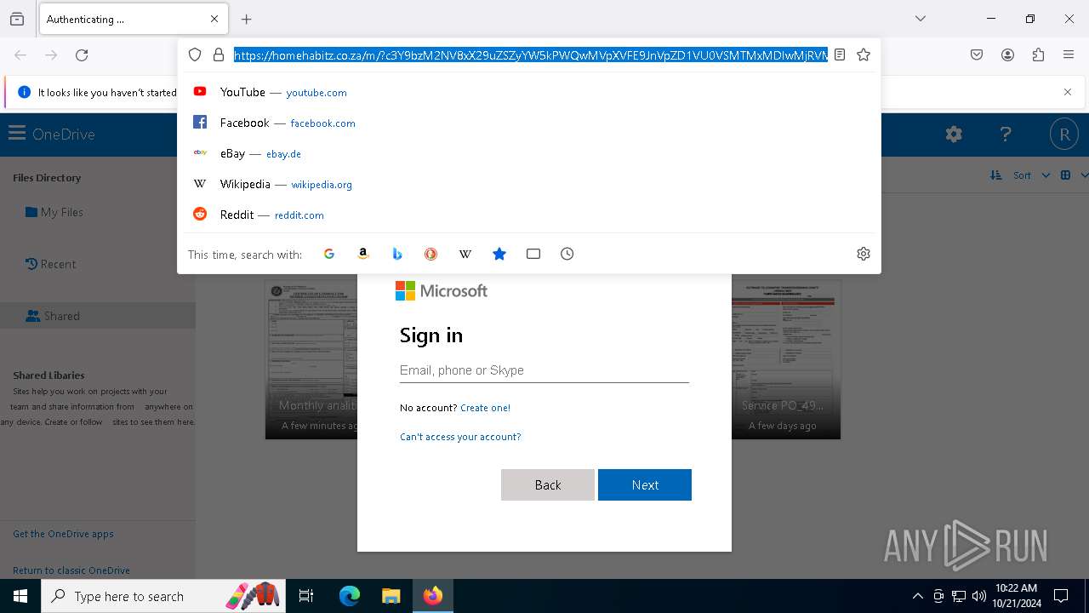1089x613 pixels.
Task: Choose the eBay suggestion
Action: tap(529, 153)
